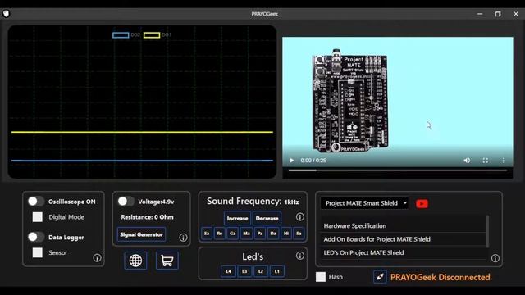Toggle LED L1
The image size is (525, 295).
pos(277,271)
